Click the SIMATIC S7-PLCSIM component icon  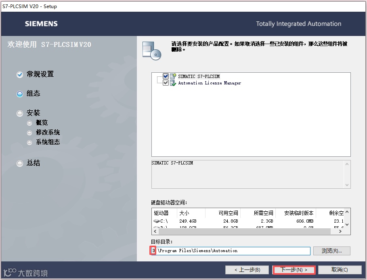click(173, 76)
